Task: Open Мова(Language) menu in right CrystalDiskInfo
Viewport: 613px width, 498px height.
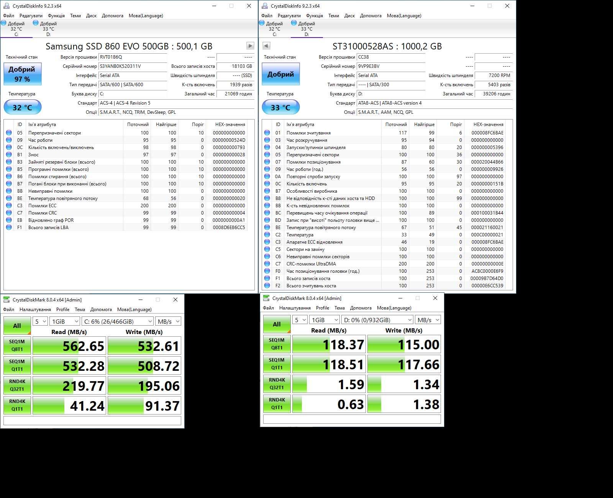Action: (404, 16)
